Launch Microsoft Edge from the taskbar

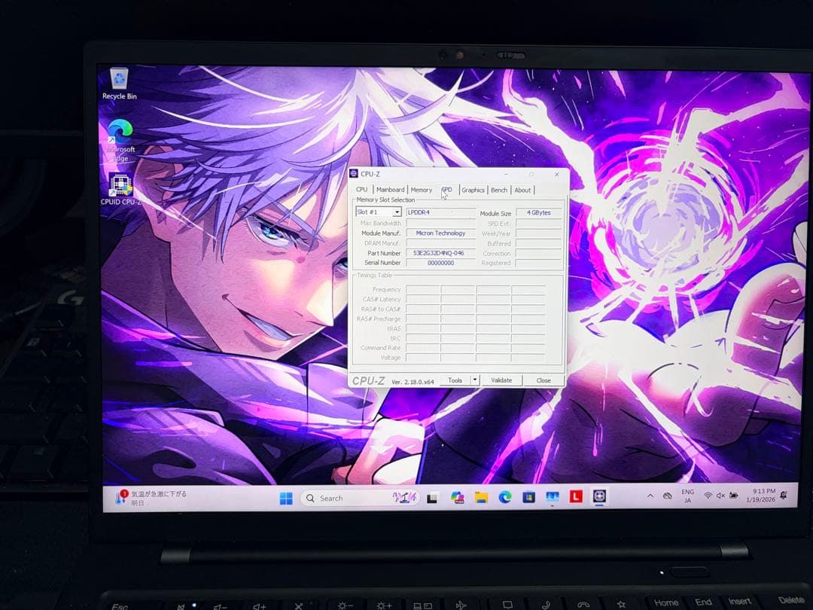(504, 497)
